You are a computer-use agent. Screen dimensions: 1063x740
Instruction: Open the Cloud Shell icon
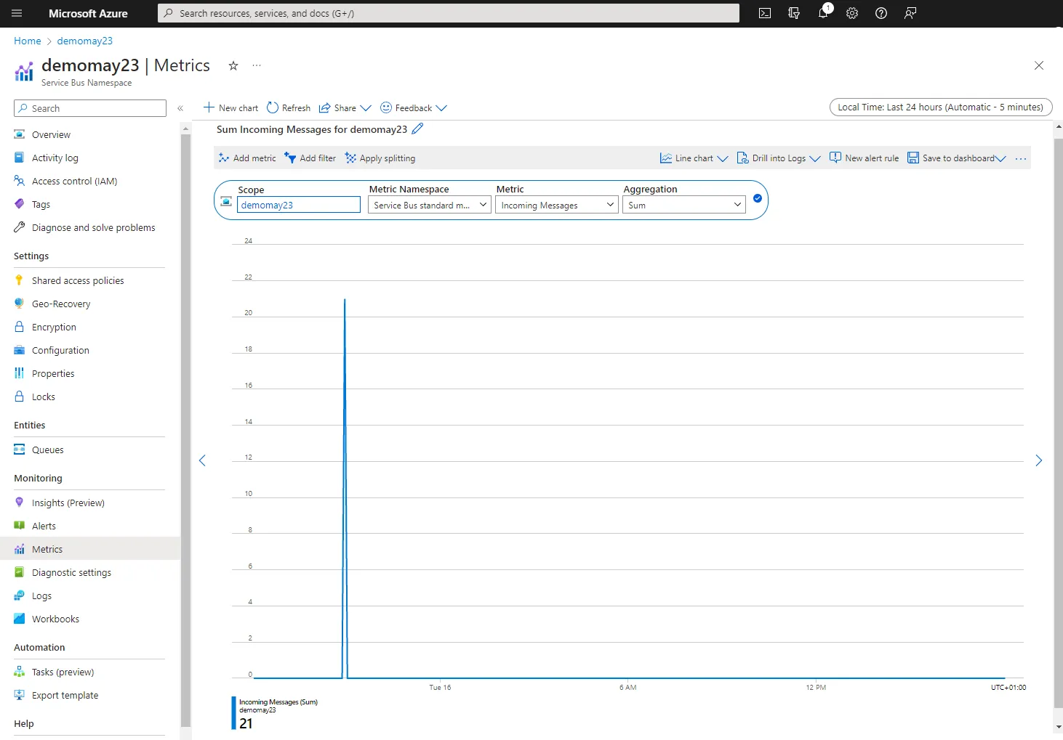point(765,13)
